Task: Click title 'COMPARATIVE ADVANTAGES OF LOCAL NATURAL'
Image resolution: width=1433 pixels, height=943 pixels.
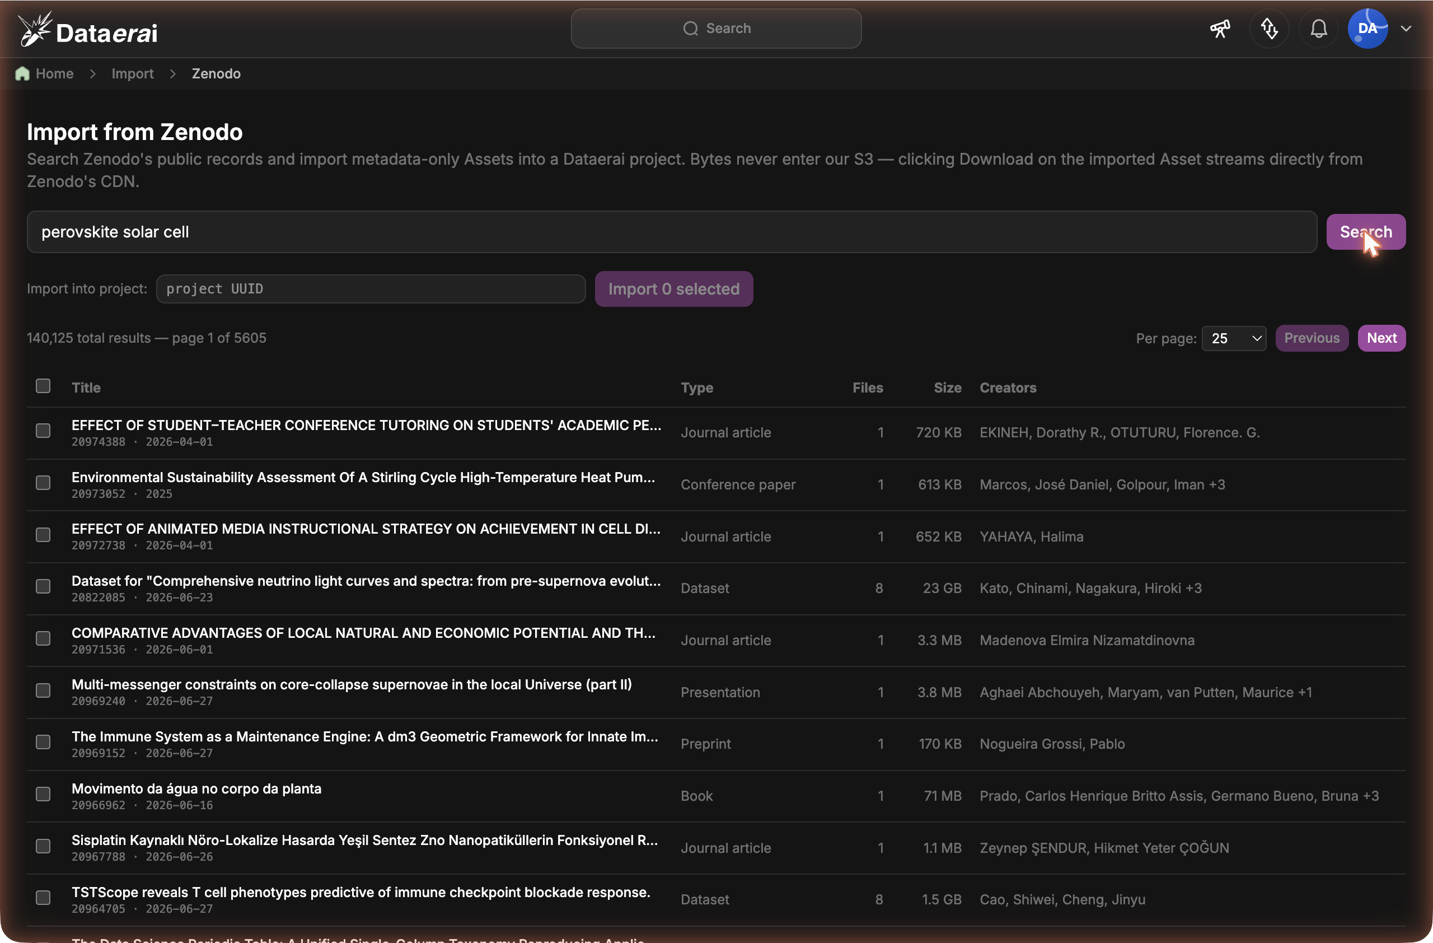Action: 364,633
